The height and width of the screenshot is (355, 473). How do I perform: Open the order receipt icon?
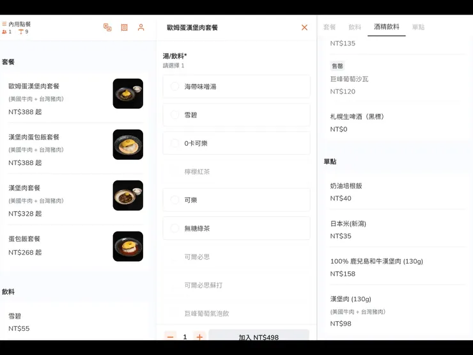pyautogui.click(x=124, y=28)
